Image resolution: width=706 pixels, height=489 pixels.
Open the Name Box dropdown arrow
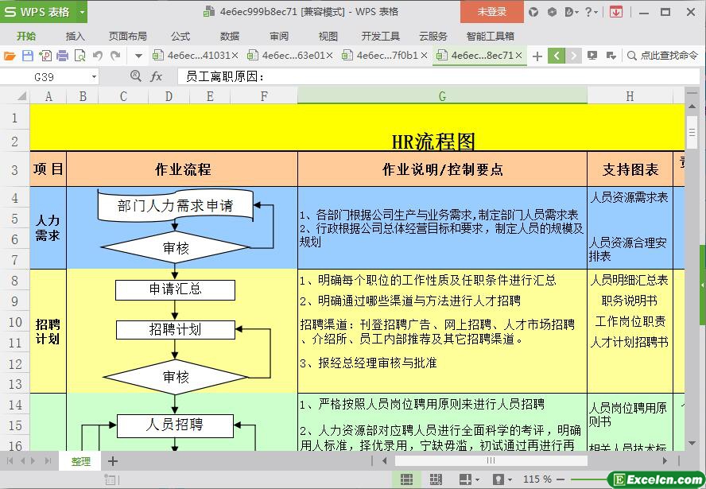(94, 77)
